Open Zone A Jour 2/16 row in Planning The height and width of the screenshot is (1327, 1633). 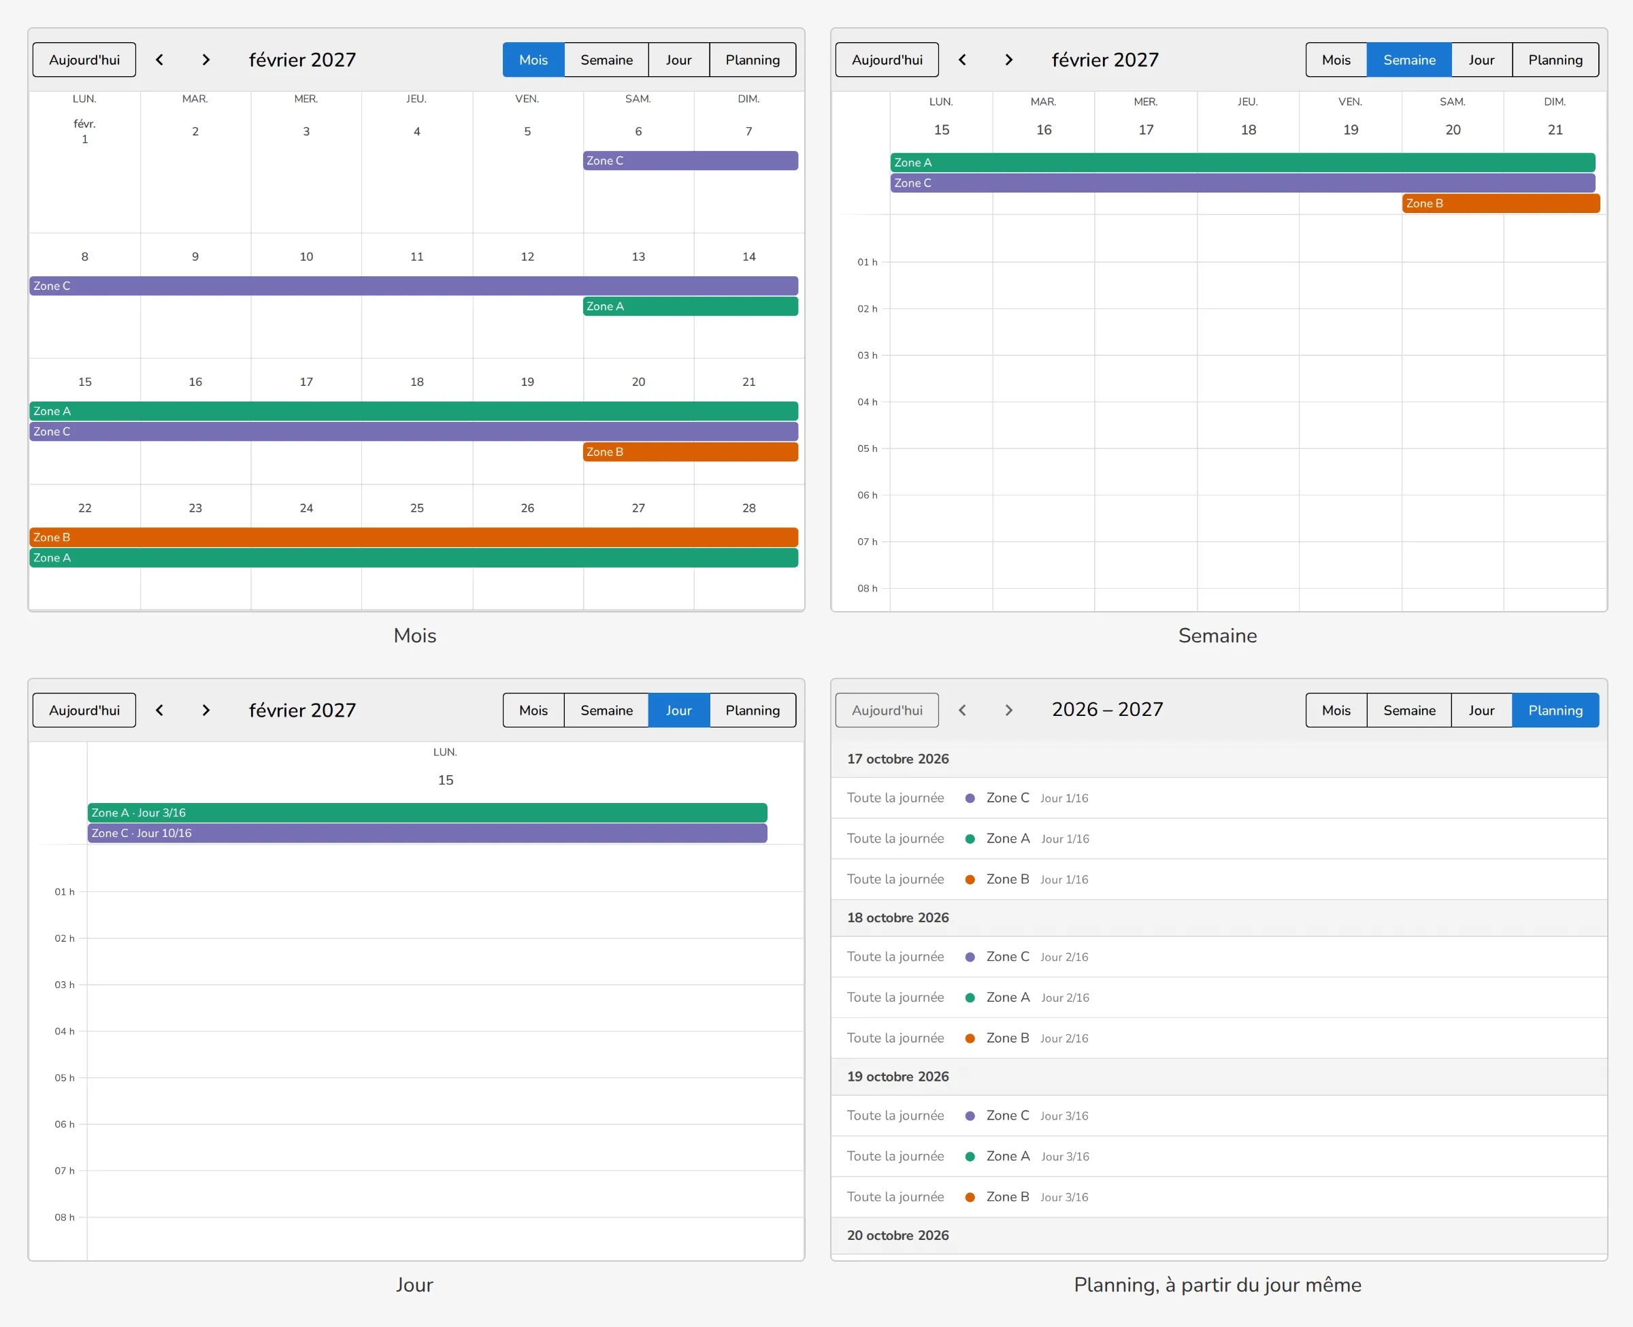click(1219, 998)
